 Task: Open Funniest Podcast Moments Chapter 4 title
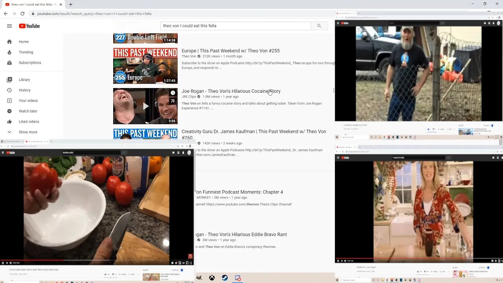pos(239,192)
